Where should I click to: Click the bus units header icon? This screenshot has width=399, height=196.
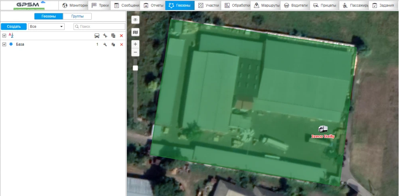pyautogui.click(x=97, y=36)
